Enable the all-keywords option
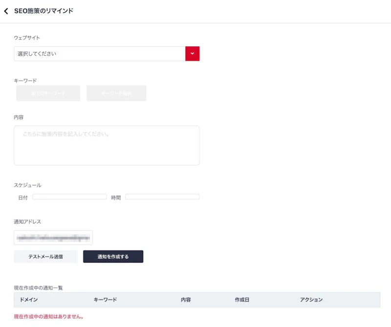This screenshot has width=391, height=327. click(x=48, y=93)
